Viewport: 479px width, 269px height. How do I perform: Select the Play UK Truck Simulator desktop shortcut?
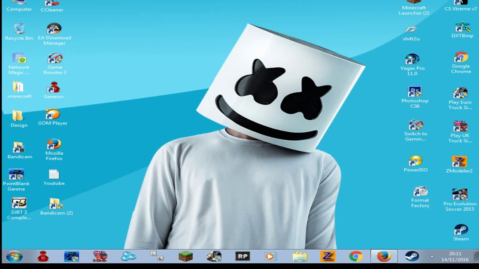tap(460, 132)
